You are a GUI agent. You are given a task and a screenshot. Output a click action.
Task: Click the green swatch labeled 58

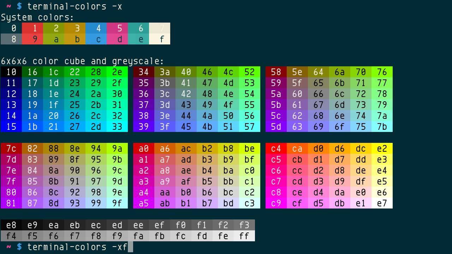coord(276,72)
